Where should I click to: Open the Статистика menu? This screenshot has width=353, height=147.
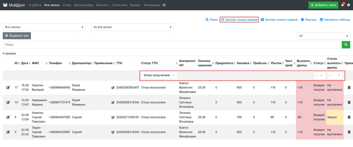click(120, 5)
